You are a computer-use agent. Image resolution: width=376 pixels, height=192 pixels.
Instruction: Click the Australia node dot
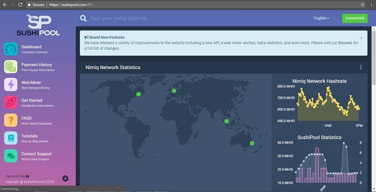click(x=252, y=143)
